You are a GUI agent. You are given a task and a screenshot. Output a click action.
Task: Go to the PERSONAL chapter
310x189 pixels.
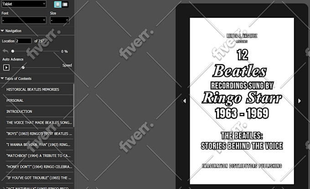point(15,101)
